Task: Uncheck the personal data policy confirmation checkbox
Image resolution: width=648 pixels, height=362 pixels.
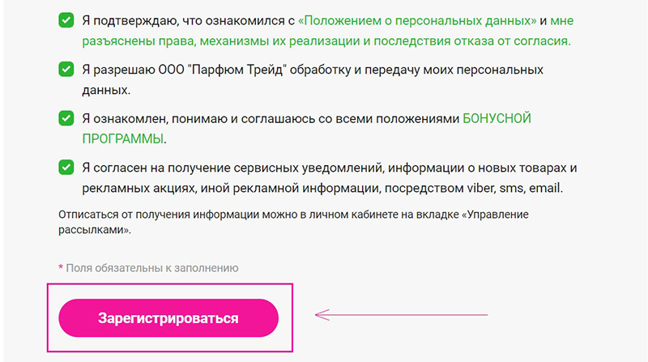Action: (x=67, y=20)
